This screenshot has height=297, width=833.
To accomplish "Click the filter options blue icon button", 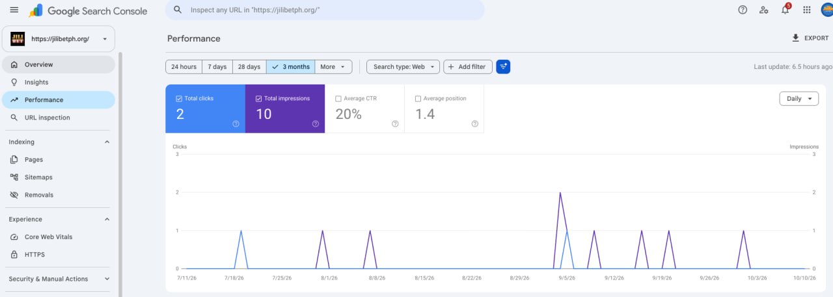I will click(x=503, y=66).
